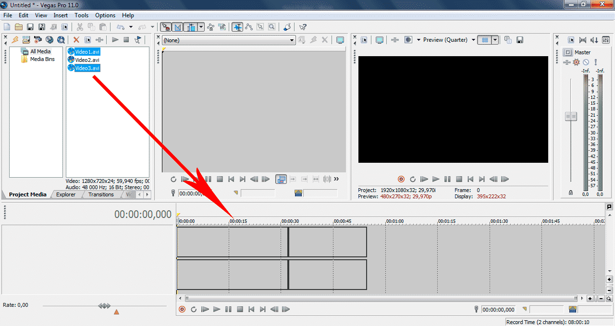Toggle Master bus mute icon
This screenshot has height=326, width=615.
pyautogui.click(x=586, y=62)
